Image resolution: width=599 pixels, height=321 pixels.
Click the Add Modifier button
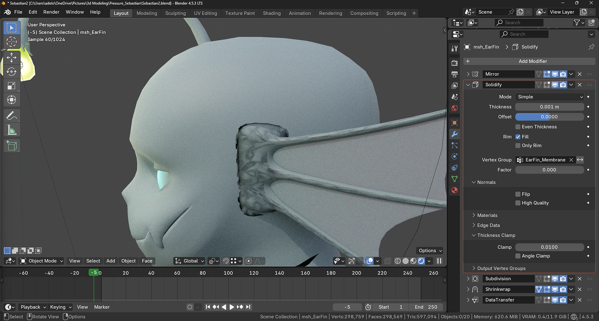(x=529, y=61)
